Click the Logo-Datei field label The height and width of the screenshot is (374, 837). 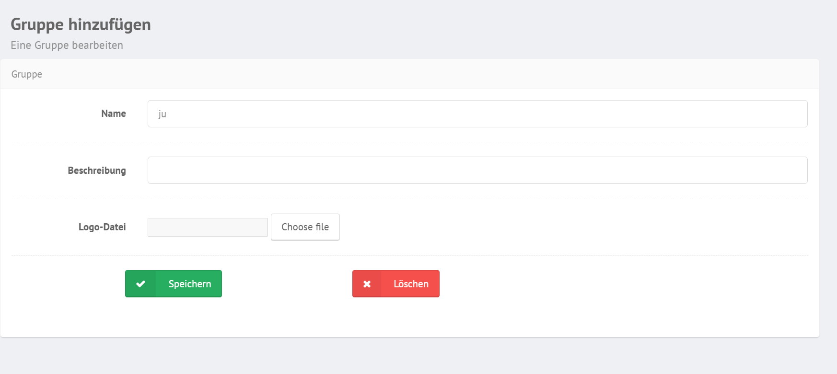(x=102, y=227)
